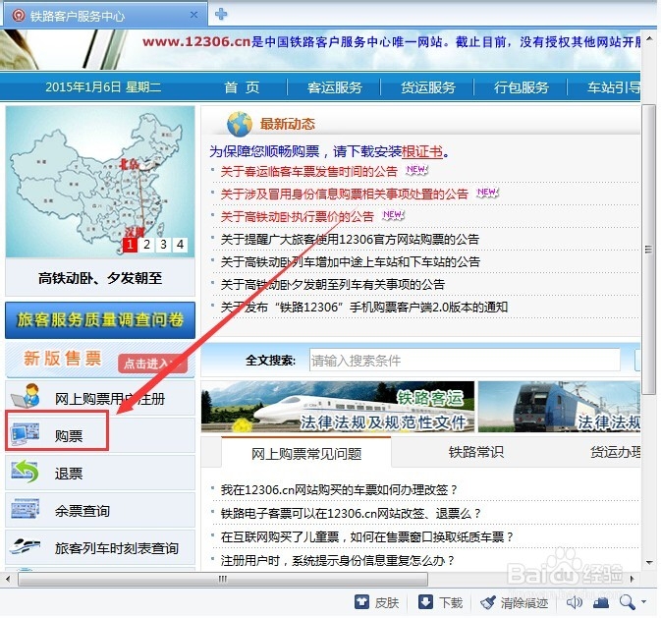
Task: Open 关于高铁动卧列车增加中途上车站和下车站的公告
Action: pyautogui.click(x=351, y=262)
